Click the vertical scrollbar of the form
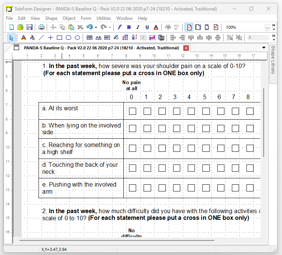Viewport: 282px width, 255px height. (x=264, y=123)
